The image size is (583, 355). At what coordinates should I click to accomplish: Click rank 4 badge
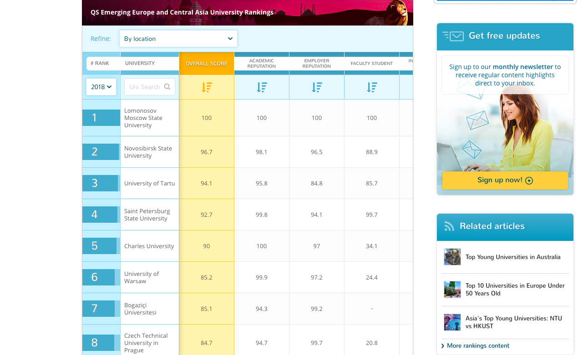100,215
